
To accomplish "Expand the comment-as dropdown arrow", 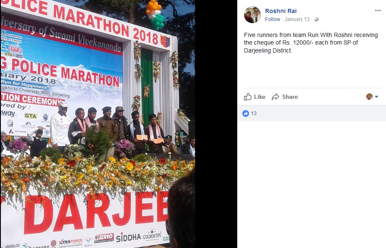I will (x=376, y=97).
